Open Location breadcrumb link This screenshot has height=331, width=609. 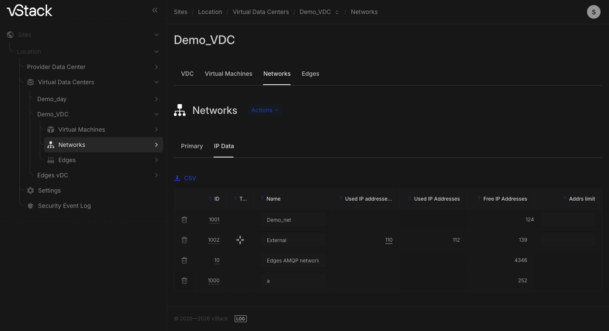click(x=210, y=12)
